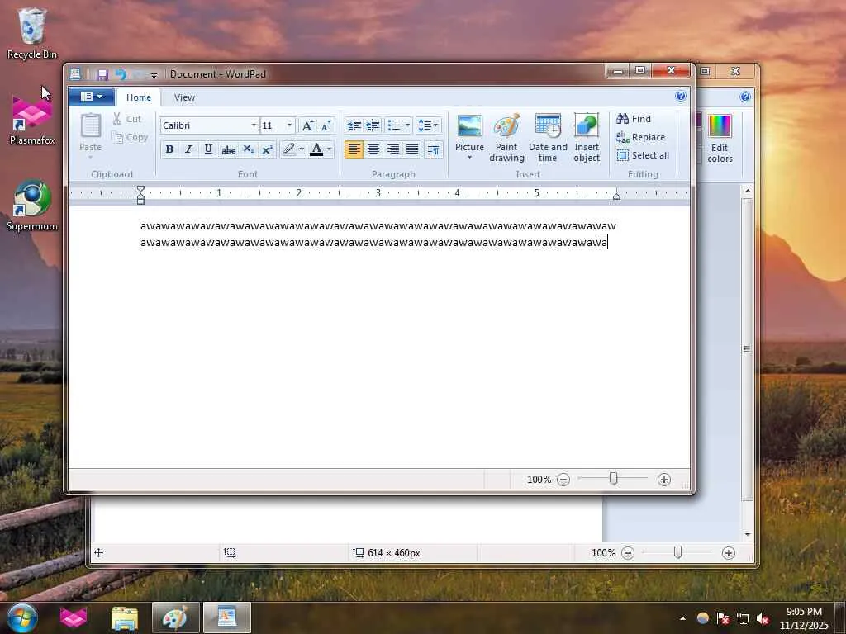Click Insert object
Viewport: 846px width, 634px height.
(587, 138)
